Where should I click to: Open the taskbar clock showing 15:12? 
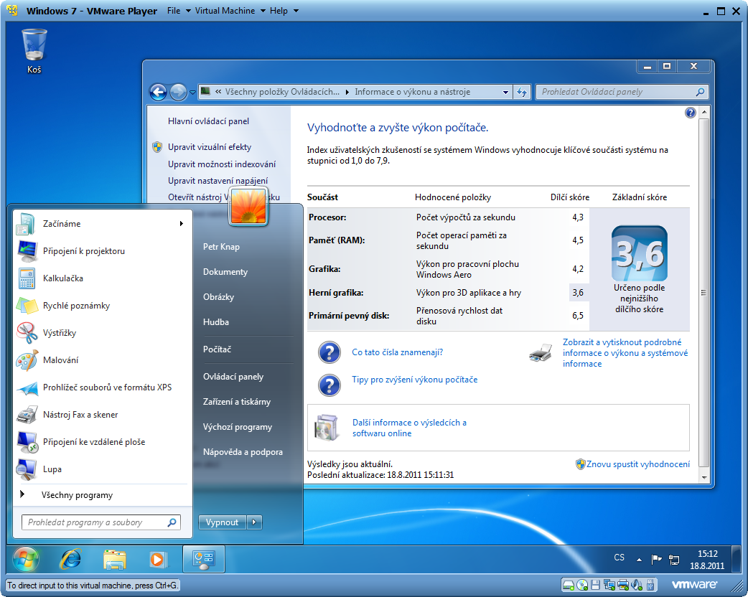click(x=707, y=560)
